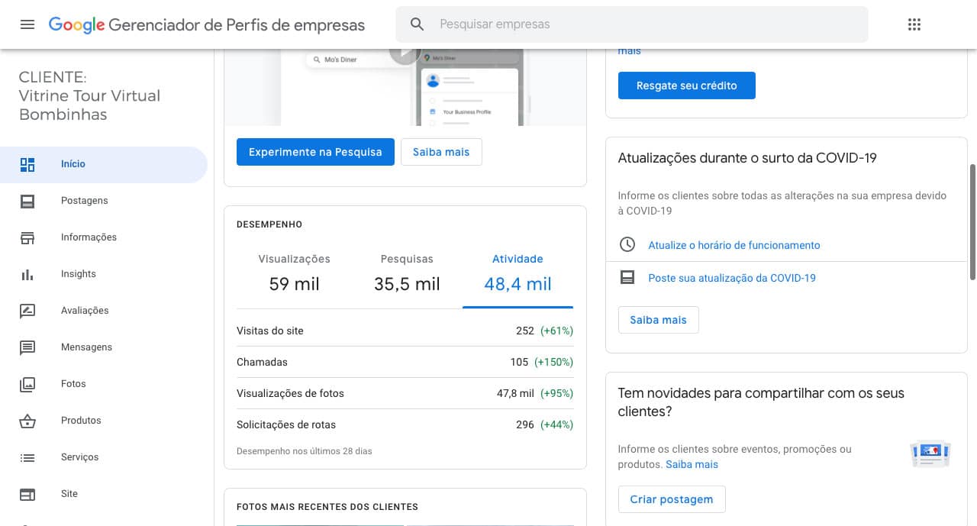Click Saiba mais in the COVID-19 card

tap(658, 320)
